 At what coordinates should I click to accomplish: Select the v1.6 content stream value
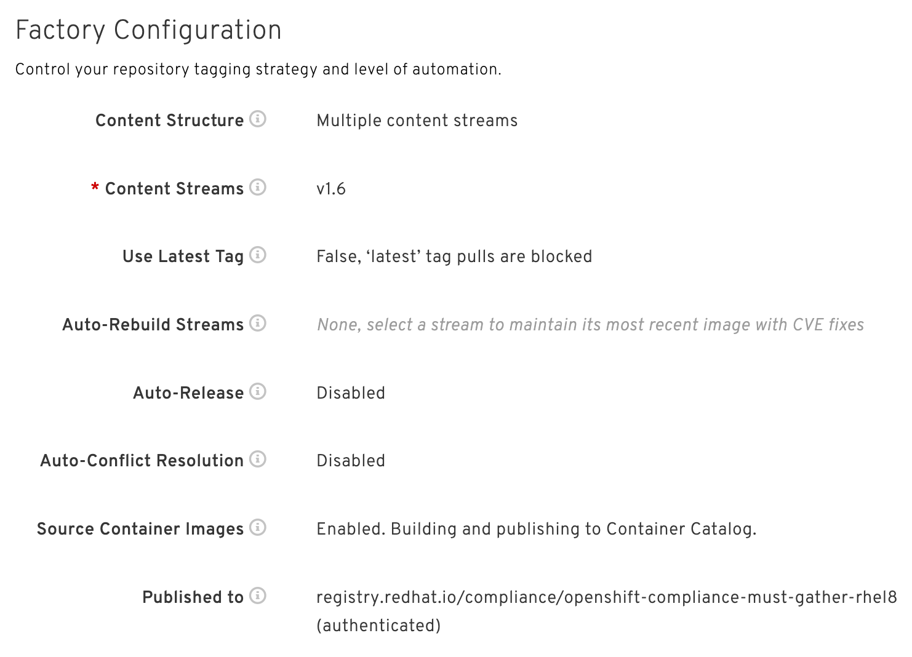[331, 189]
